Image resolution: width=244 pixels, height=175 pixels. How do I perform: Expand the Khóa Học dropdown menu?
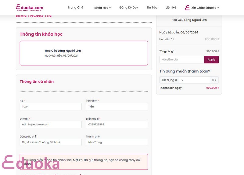click(102, 8)
